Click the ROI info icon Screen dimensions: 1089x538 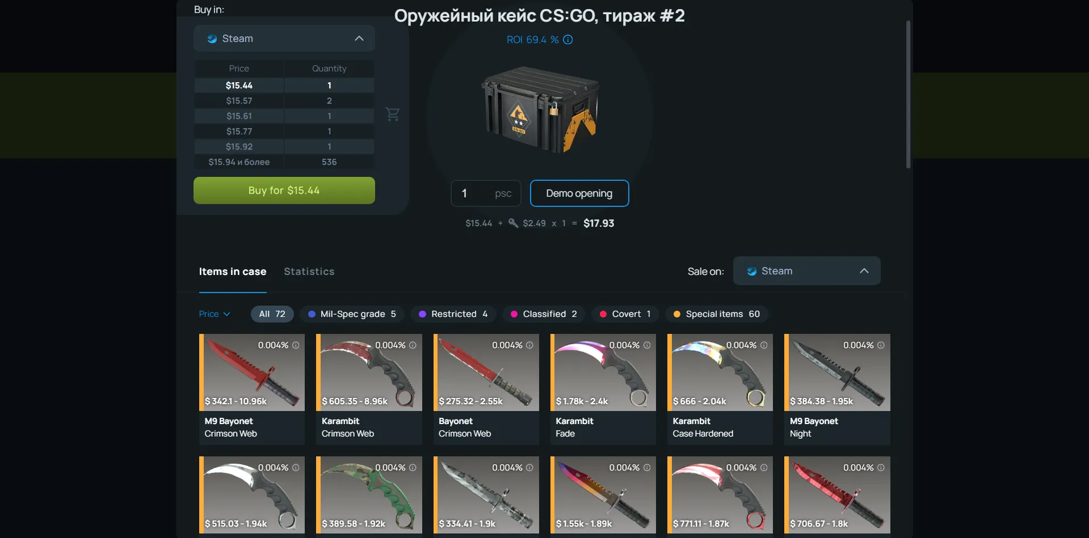point(567,40)
